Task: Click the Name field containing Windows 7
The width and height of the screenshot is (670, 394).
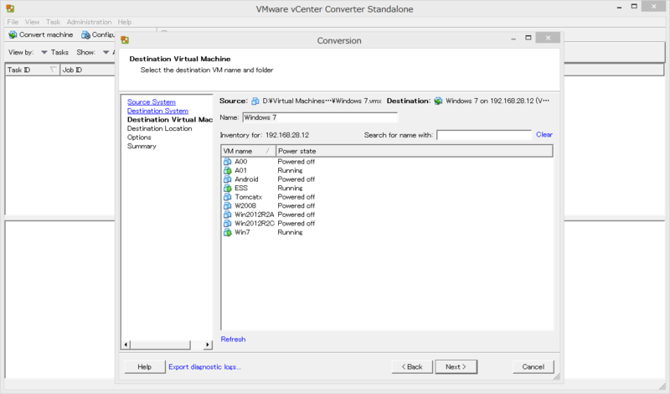Action: [320, 117]
